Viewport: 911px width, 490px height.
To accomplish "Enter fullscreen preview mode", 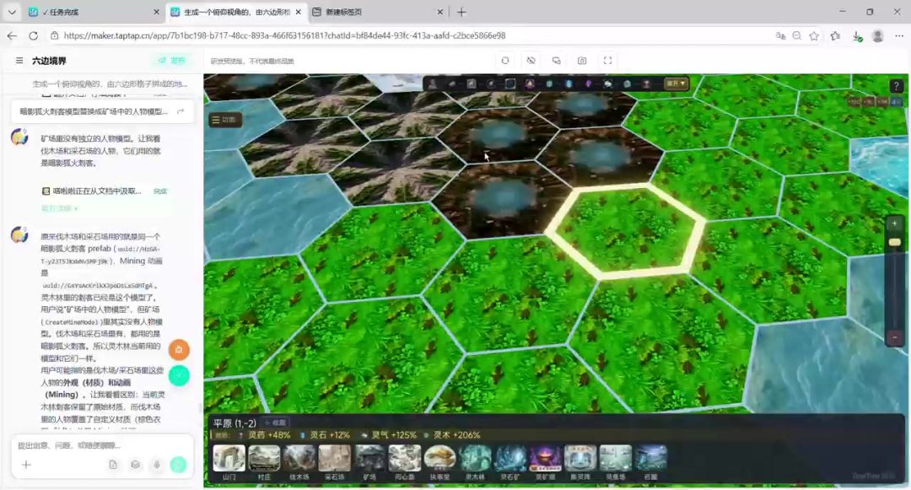I will pyautogui.click(x=607, y=61).
